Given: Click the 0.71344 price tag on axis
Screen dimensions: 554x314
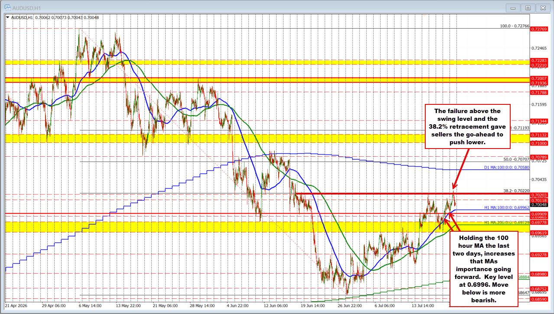Looking at the screenshot, I should coord(540,121).
